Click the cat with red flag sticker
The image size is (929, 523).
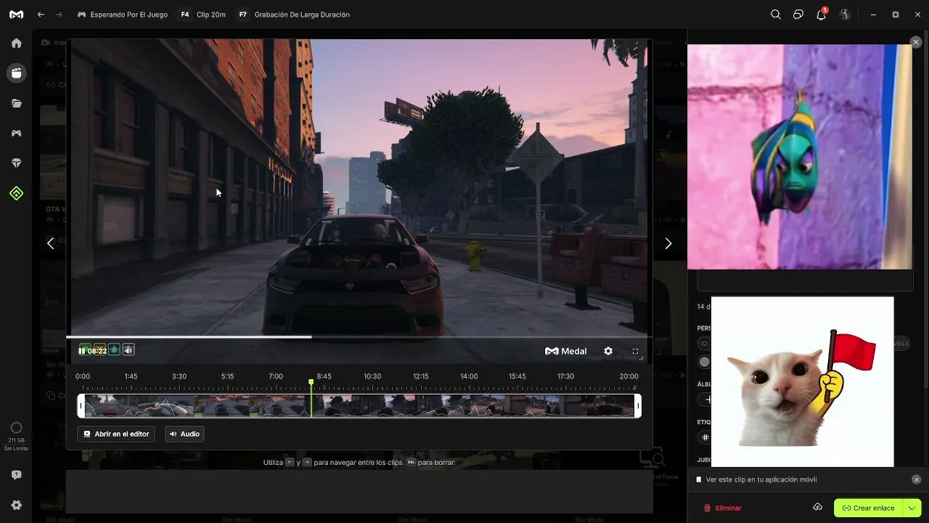point(803,381)
